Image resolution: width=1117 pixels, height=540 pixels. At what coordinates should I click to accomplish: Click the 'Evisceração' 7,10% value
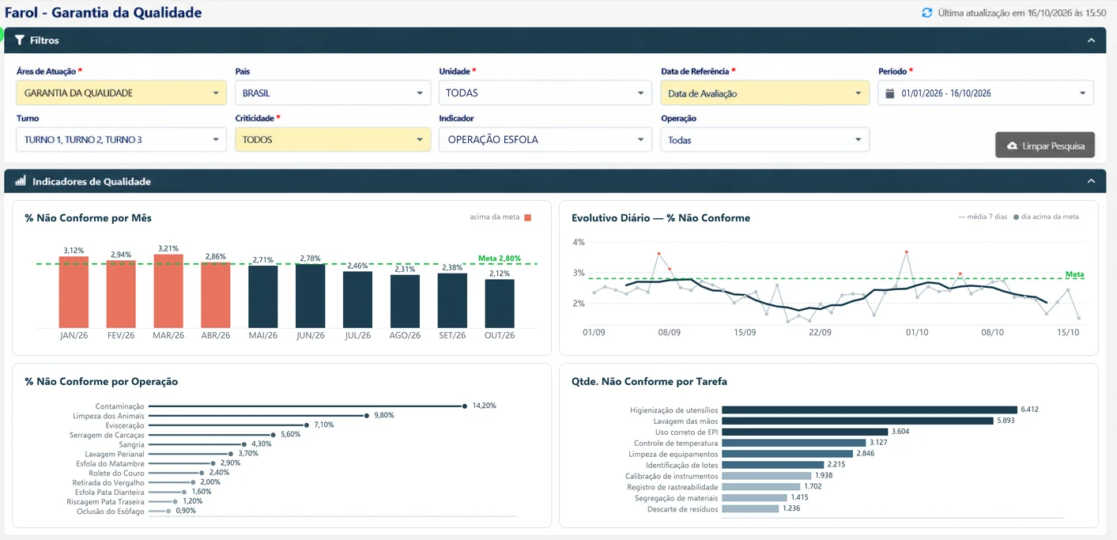[x=324, y=425]
